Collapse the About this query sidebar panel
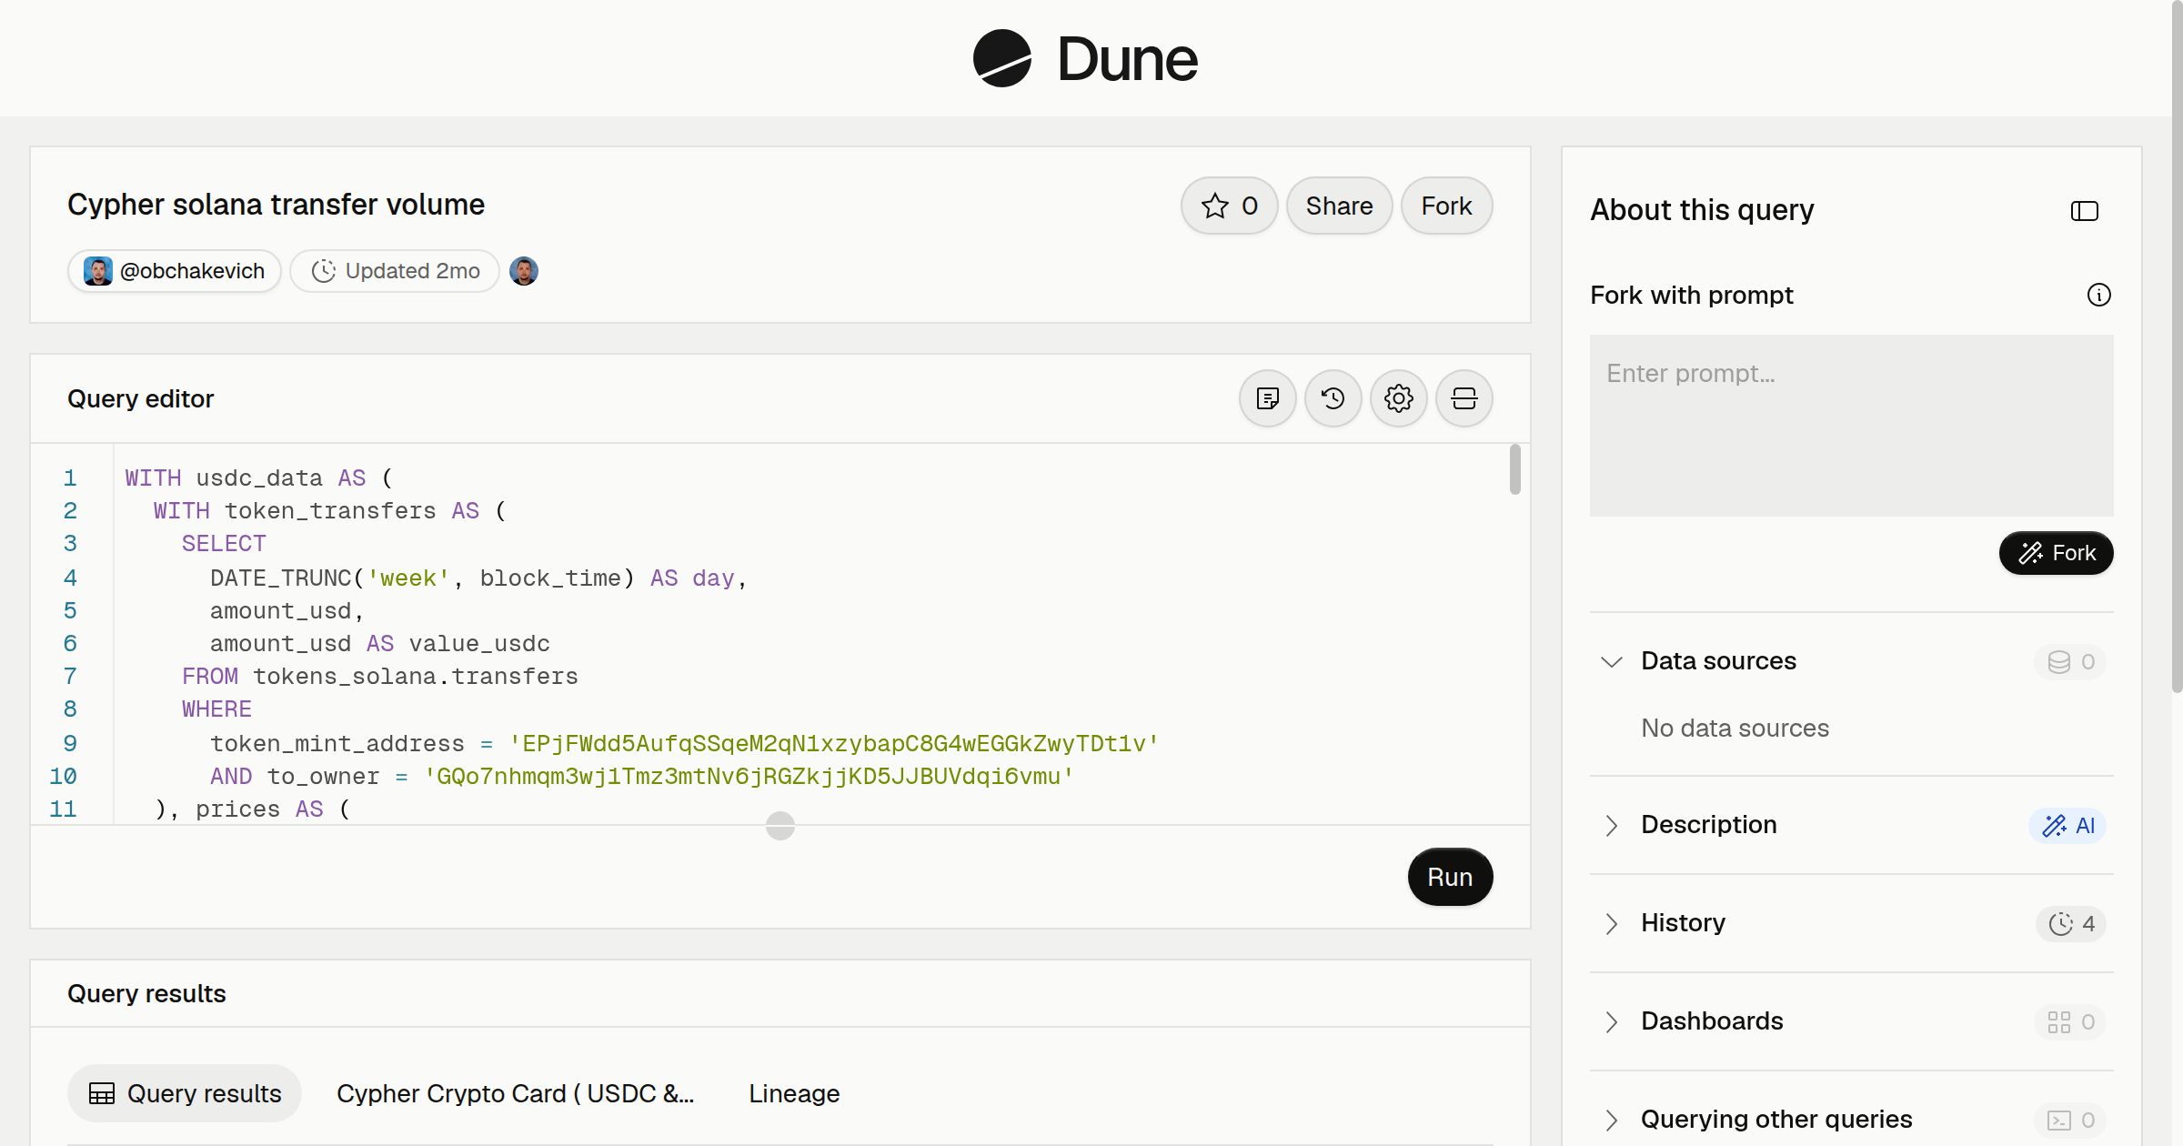 point(2085,211)
